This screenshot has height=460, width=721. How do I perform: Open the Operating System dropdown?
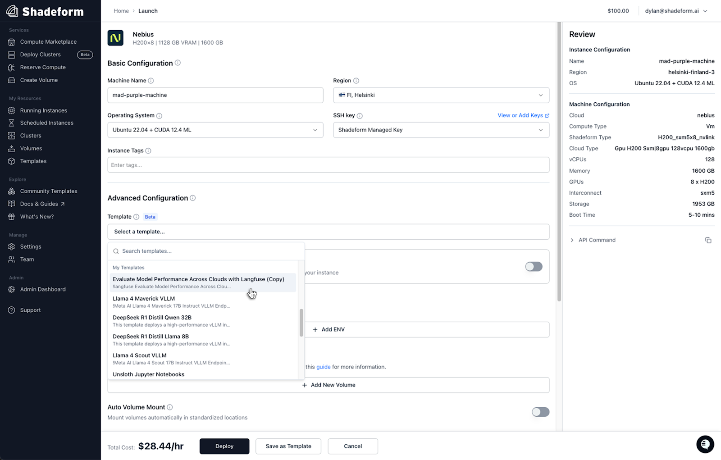tap(215, 130)
